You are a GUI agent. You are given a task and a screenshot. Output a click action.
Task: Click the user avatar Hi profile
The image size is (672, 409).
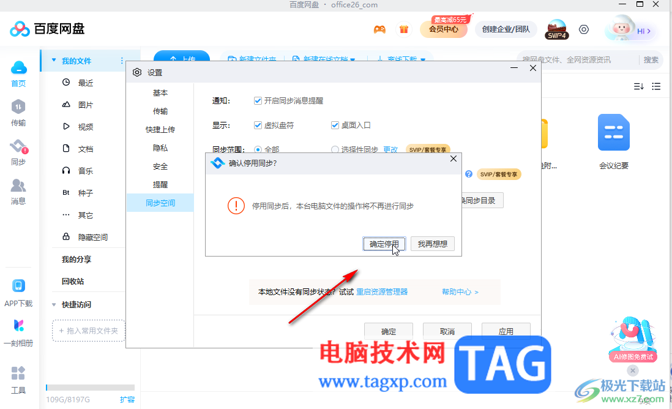point(630,29)
